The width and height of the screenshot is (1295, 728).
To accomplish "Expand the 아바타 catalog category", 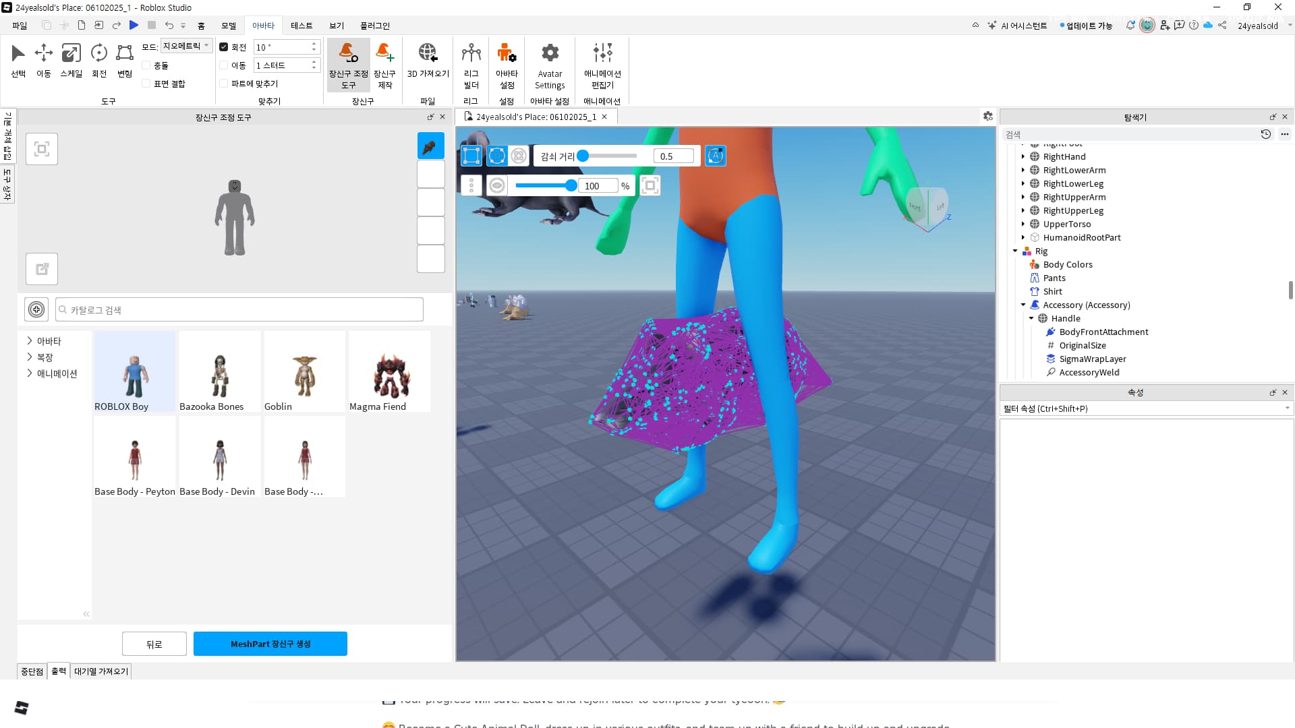I will point(30,341).
